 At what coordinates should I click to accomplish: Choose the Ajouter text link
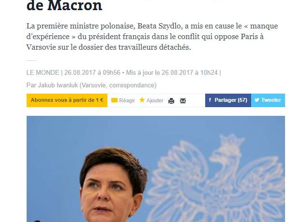(x=155, y=100)
